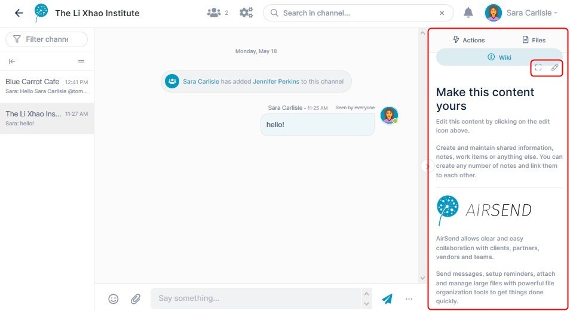The image size is (570, 311).
Task: Attach a file with paperclip icon
Action: (136, 298)
